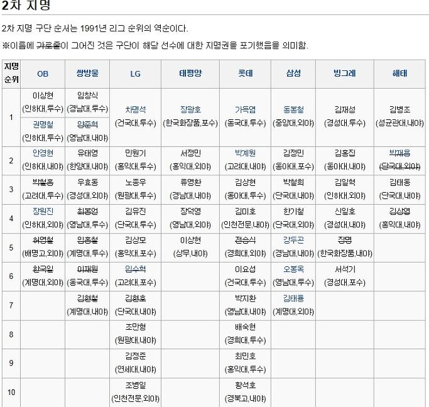Click the name 김병조 under 해태

coord(399,110)
